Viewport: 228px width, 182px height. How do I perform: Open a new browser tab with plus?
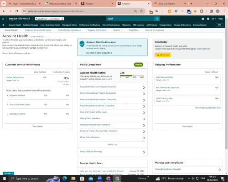click(x=192, y=4)
